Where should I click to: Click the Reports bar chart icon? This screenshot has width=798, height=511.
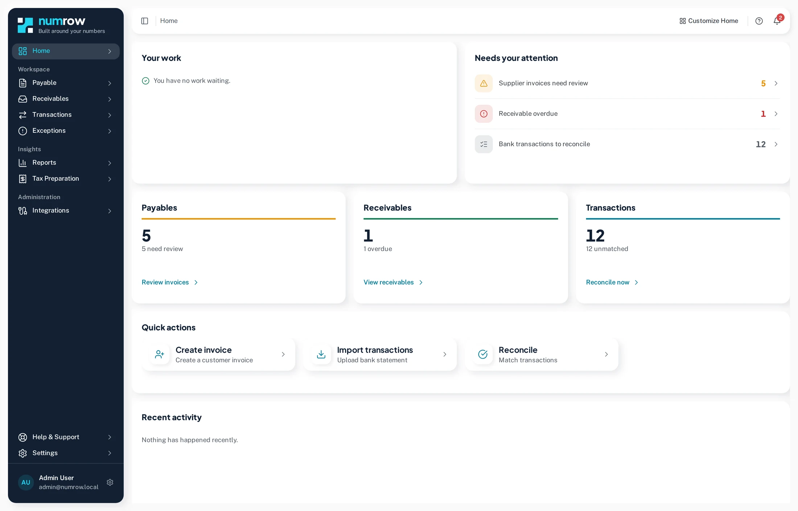tap(22, 163)
